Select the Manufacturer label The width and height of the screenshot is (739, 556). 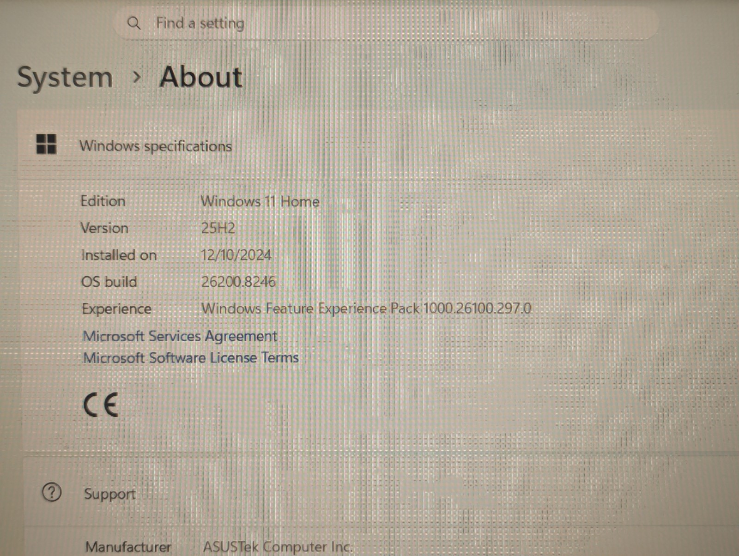(128, 547)
